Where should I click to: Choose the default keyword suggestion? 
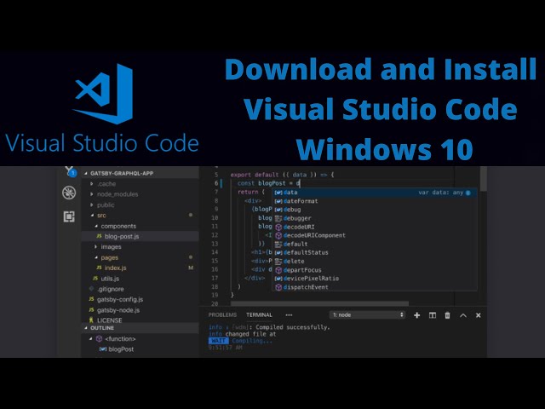tap(375, 245)
